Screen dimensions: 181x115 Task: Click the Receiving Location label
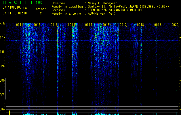tap(67, 7)
